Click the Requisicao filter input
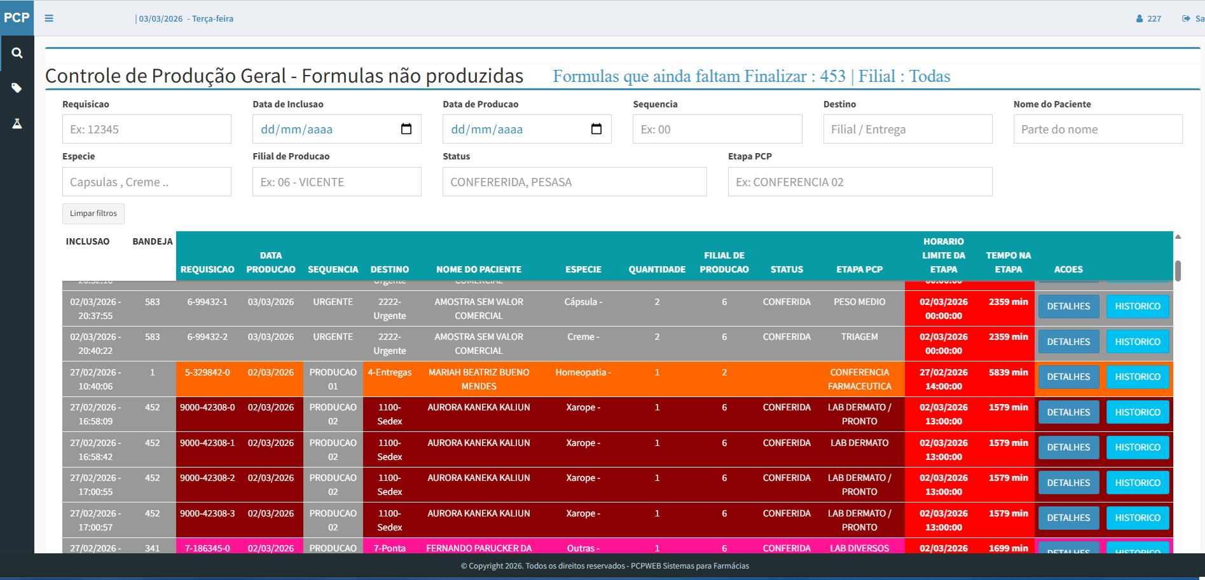The image size is (1205, 580). (x=146, y=129)
